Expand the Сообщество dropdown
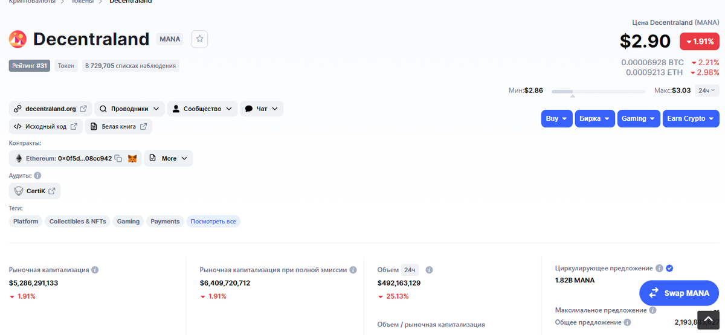 [202, 109]
